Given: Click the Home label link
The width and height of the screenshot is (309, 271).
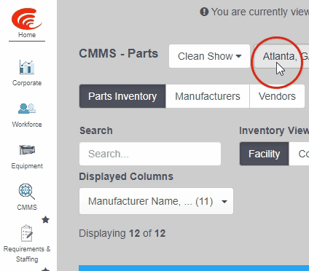Looking at the screenshot, I should 27,35.
